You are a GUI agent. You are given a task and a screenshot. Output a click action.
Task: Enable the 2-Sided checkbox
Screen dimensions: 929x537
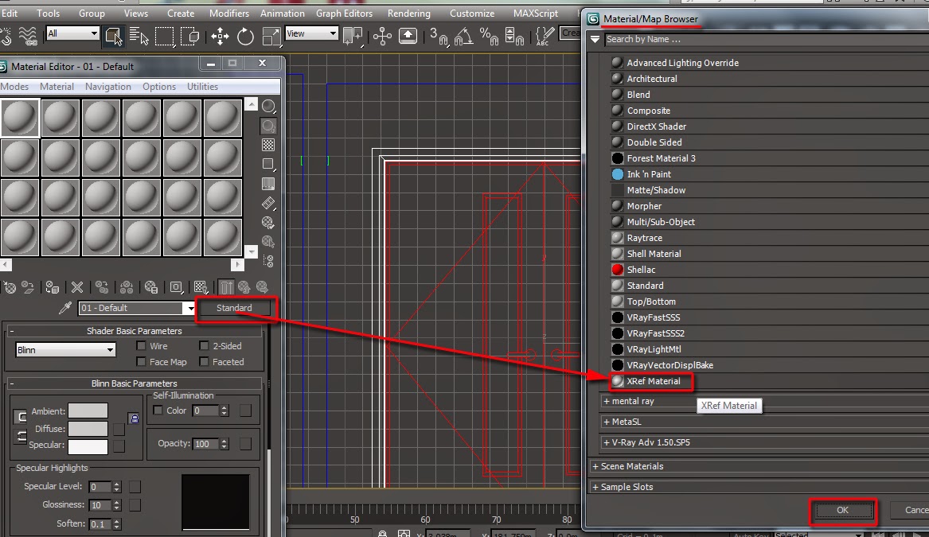click(204, 346)
